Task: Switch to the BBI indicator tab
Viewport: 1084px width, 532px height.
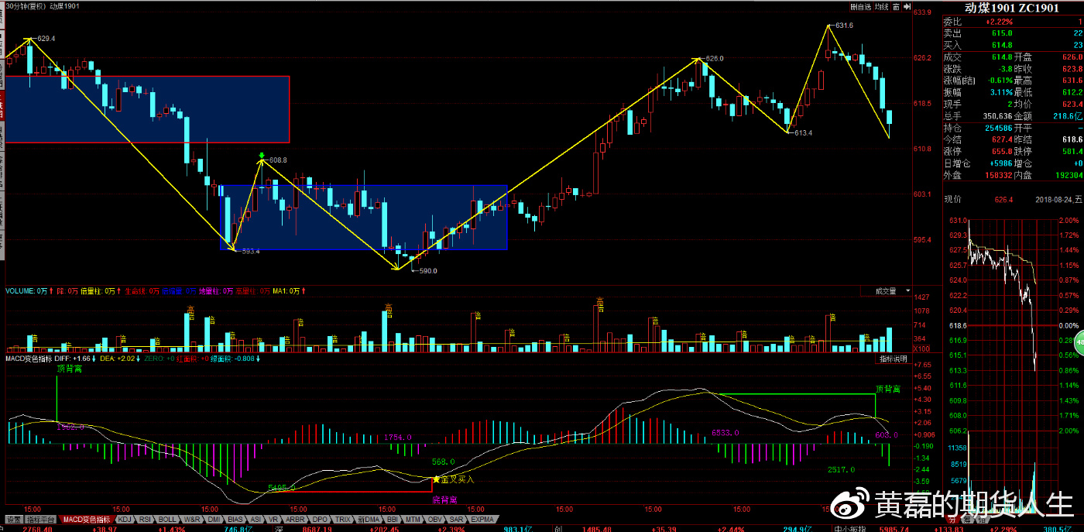Action: pyautogui.click(x=393, y=519)
